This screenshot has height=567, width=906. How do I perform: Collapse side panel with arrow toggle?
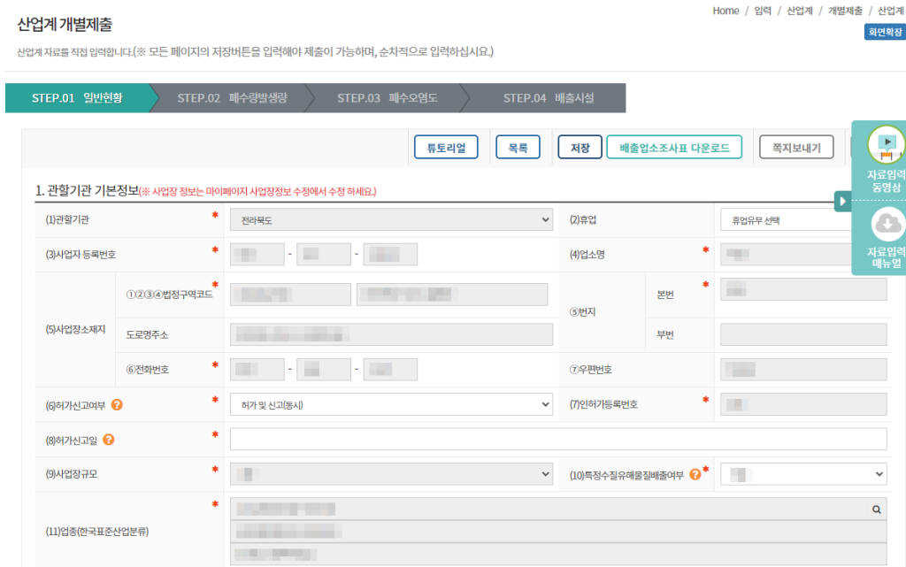[x=842, y=202]
